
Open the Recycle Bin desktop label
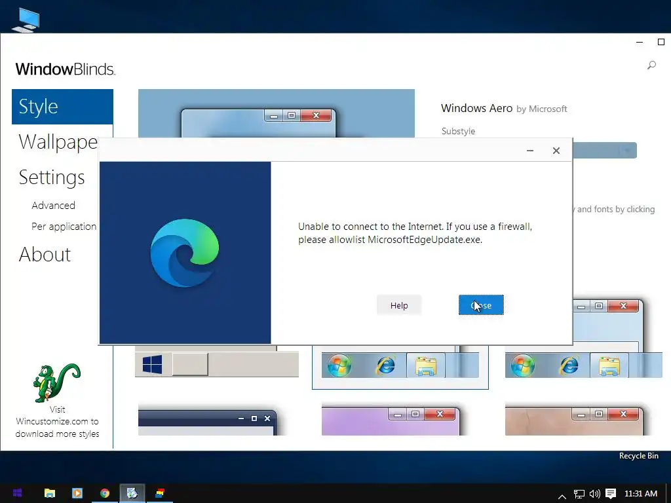[x=638, y=456]
